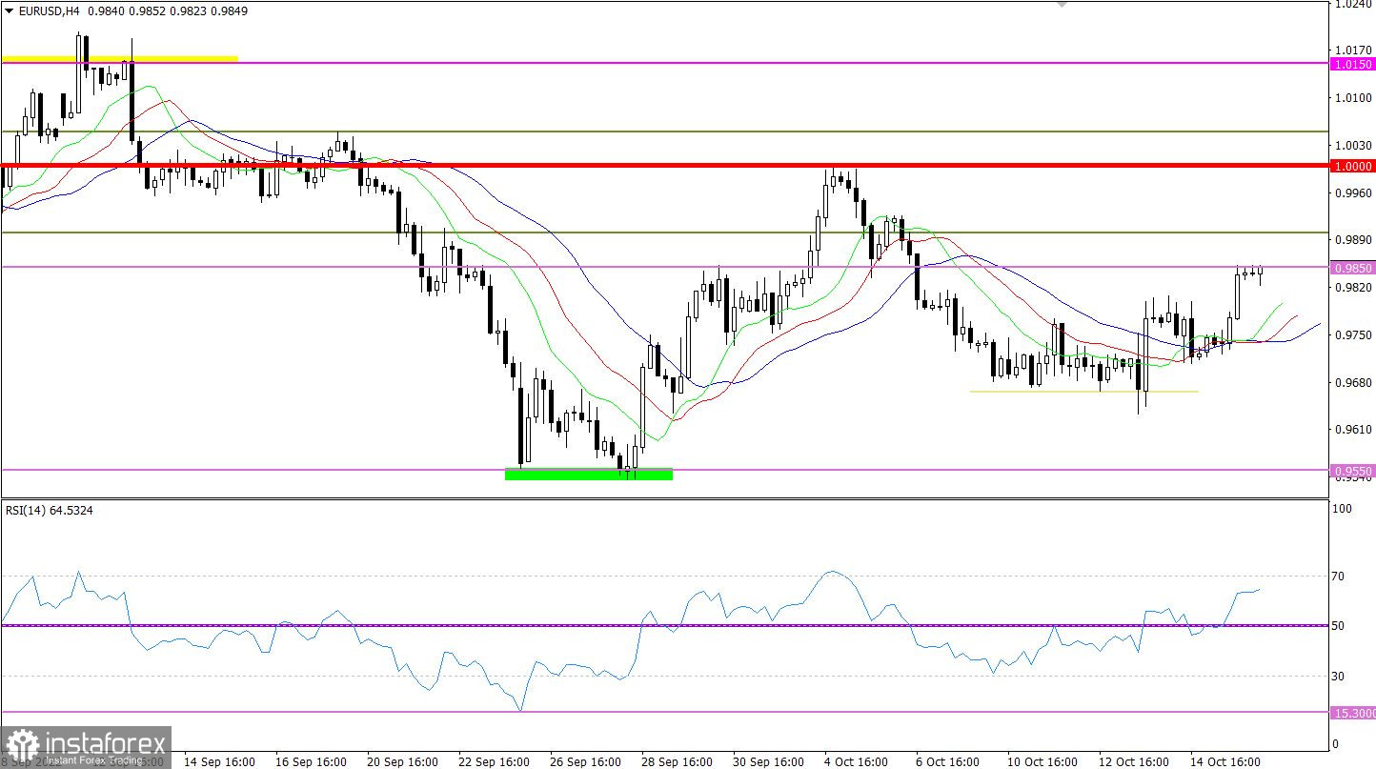Select the green rectangle at the 0.9550 low
This screenshot has width=1376, height=769.
(588, 474)
